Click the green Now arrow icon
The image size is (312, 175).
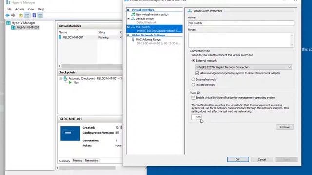pos(70,82)
